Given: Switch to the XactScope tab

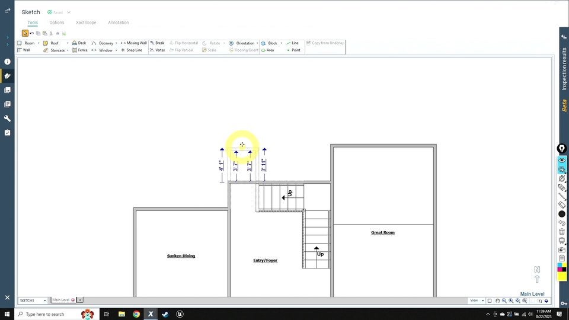Looking at the screenshot, I should (86, 23).
